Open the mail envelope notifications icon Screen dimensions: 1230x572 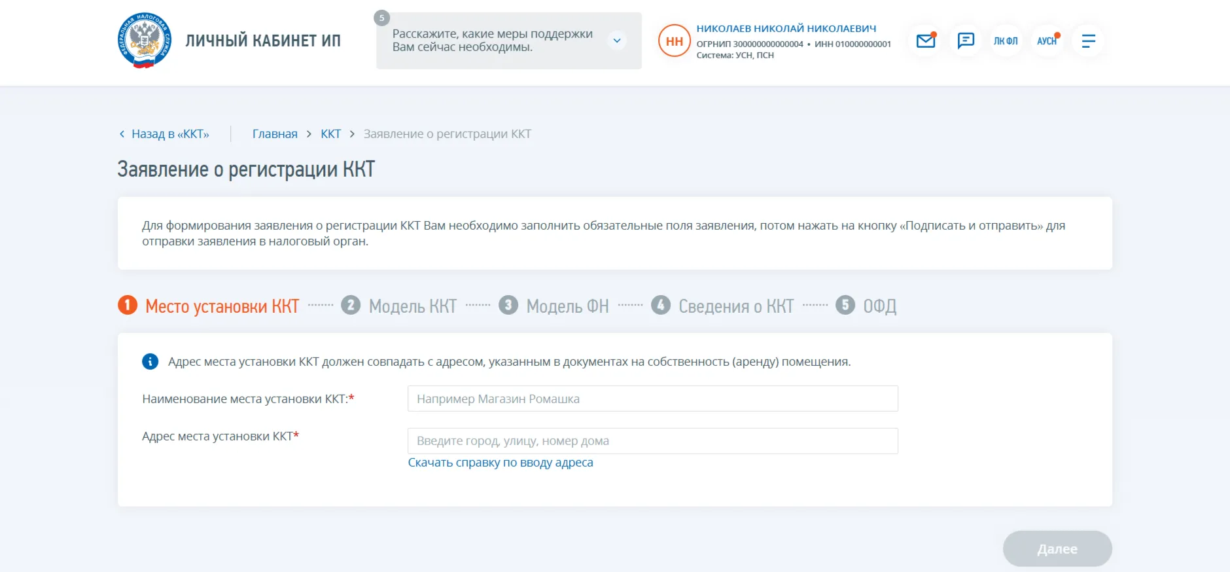click(x=925, y=41)
